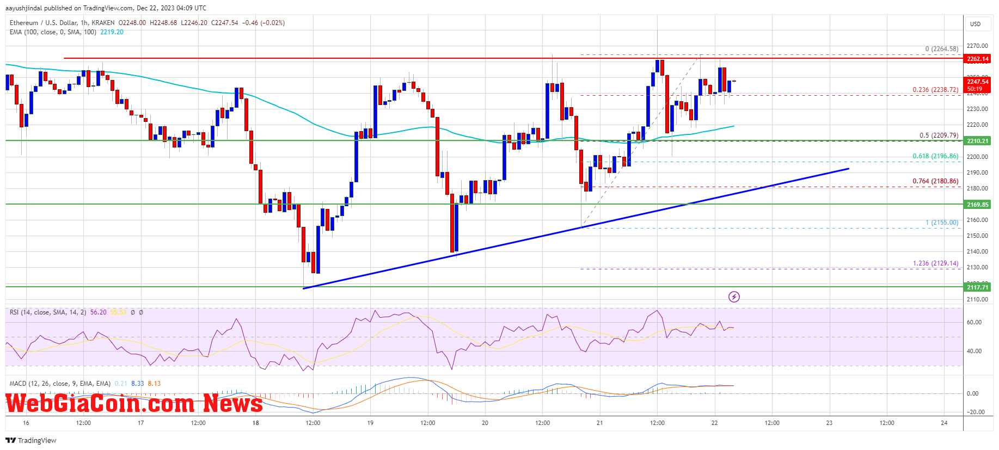Click the close value C2247.54
Viewport: 999px width, 450px height.
point(224,23)
